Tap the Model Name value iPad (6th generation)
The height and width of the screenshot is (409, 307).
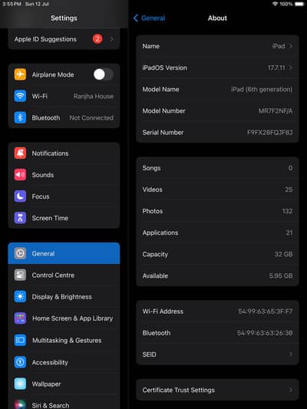tap(262, 89)
